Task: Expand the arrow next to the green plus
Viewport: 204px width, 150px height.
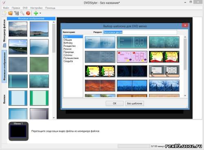Action: (40, 13)
